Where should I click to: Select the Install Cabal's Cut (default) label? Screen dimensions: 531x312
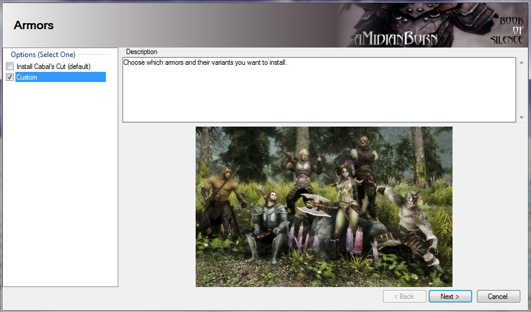[54, 67]
